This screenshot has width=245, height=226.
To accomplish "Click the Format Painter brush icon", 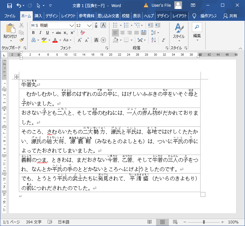I will pyautogui.click(x=21, y=40).
